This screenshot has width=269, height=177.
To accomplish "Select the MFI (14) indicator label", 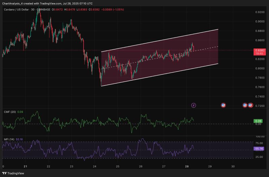I will pyautogui.click(x=9, y=139).
